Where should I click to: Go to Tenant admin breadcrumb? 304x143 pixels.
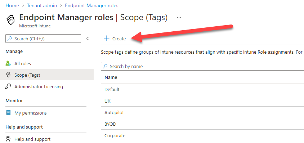42,5
